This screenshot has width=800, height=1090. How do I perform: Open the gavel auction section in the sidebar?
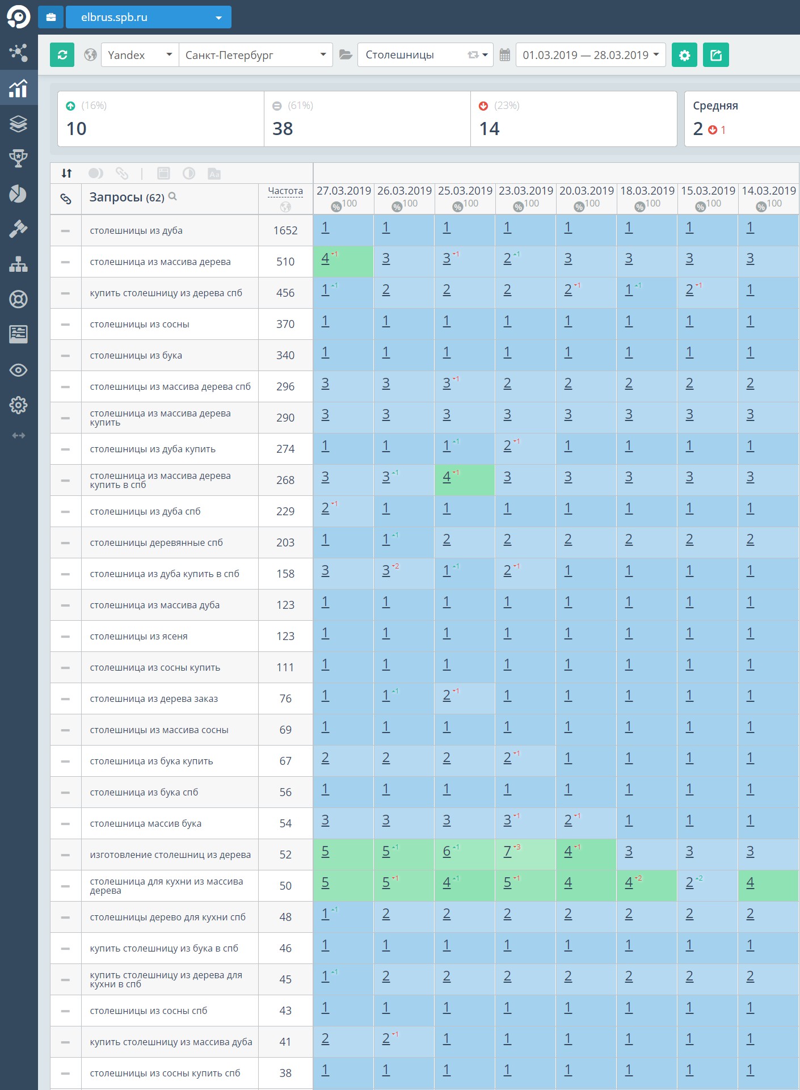18,229
